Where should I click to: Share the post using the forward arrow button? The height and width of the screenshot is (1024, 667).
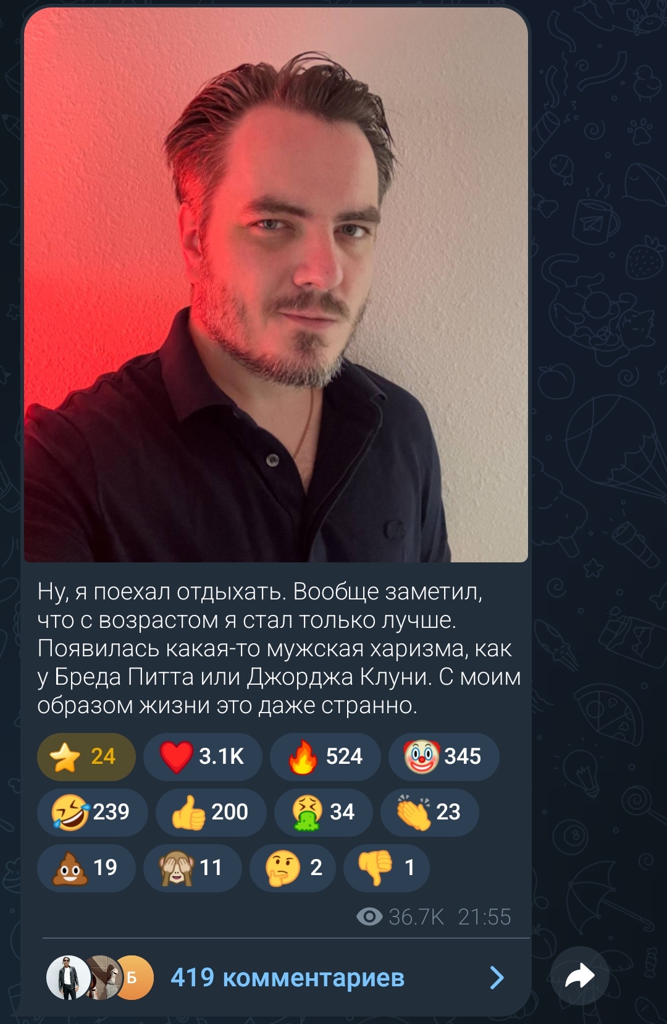[x=579, y=976]
